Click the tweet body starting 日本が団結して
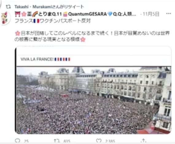Image resolution: width=175 pixels, height=144 pixels. (x=92, y=36)
